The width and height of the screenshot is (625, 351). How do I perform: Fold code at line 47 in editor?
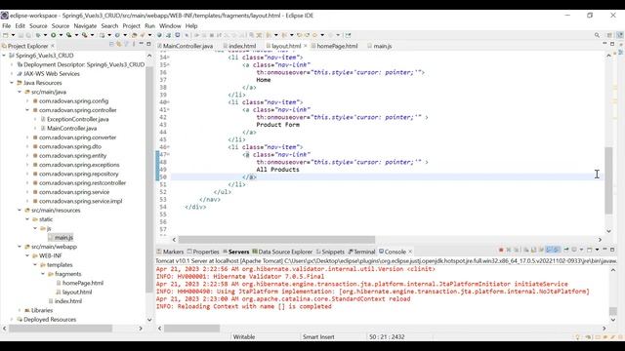tap(169, 154)
